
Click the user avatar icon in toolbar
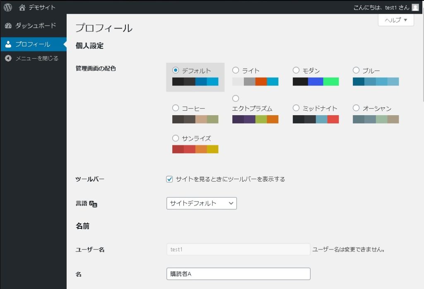(415, 7)
